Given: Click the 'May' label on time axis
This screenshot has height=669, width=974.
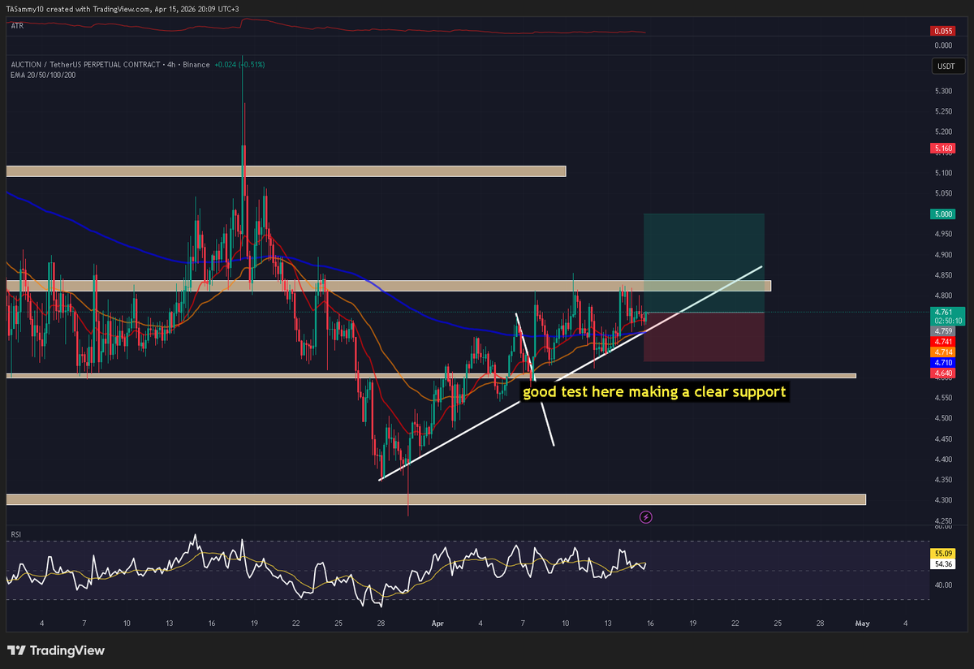Looking at the screenshot, I should (x=863, y=624).
